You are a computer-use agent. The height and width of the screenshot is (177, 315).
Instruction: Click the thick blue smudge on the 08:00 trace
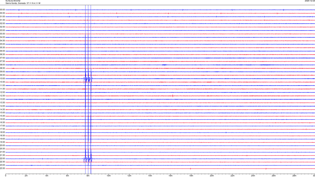click(x=164, y=65)
